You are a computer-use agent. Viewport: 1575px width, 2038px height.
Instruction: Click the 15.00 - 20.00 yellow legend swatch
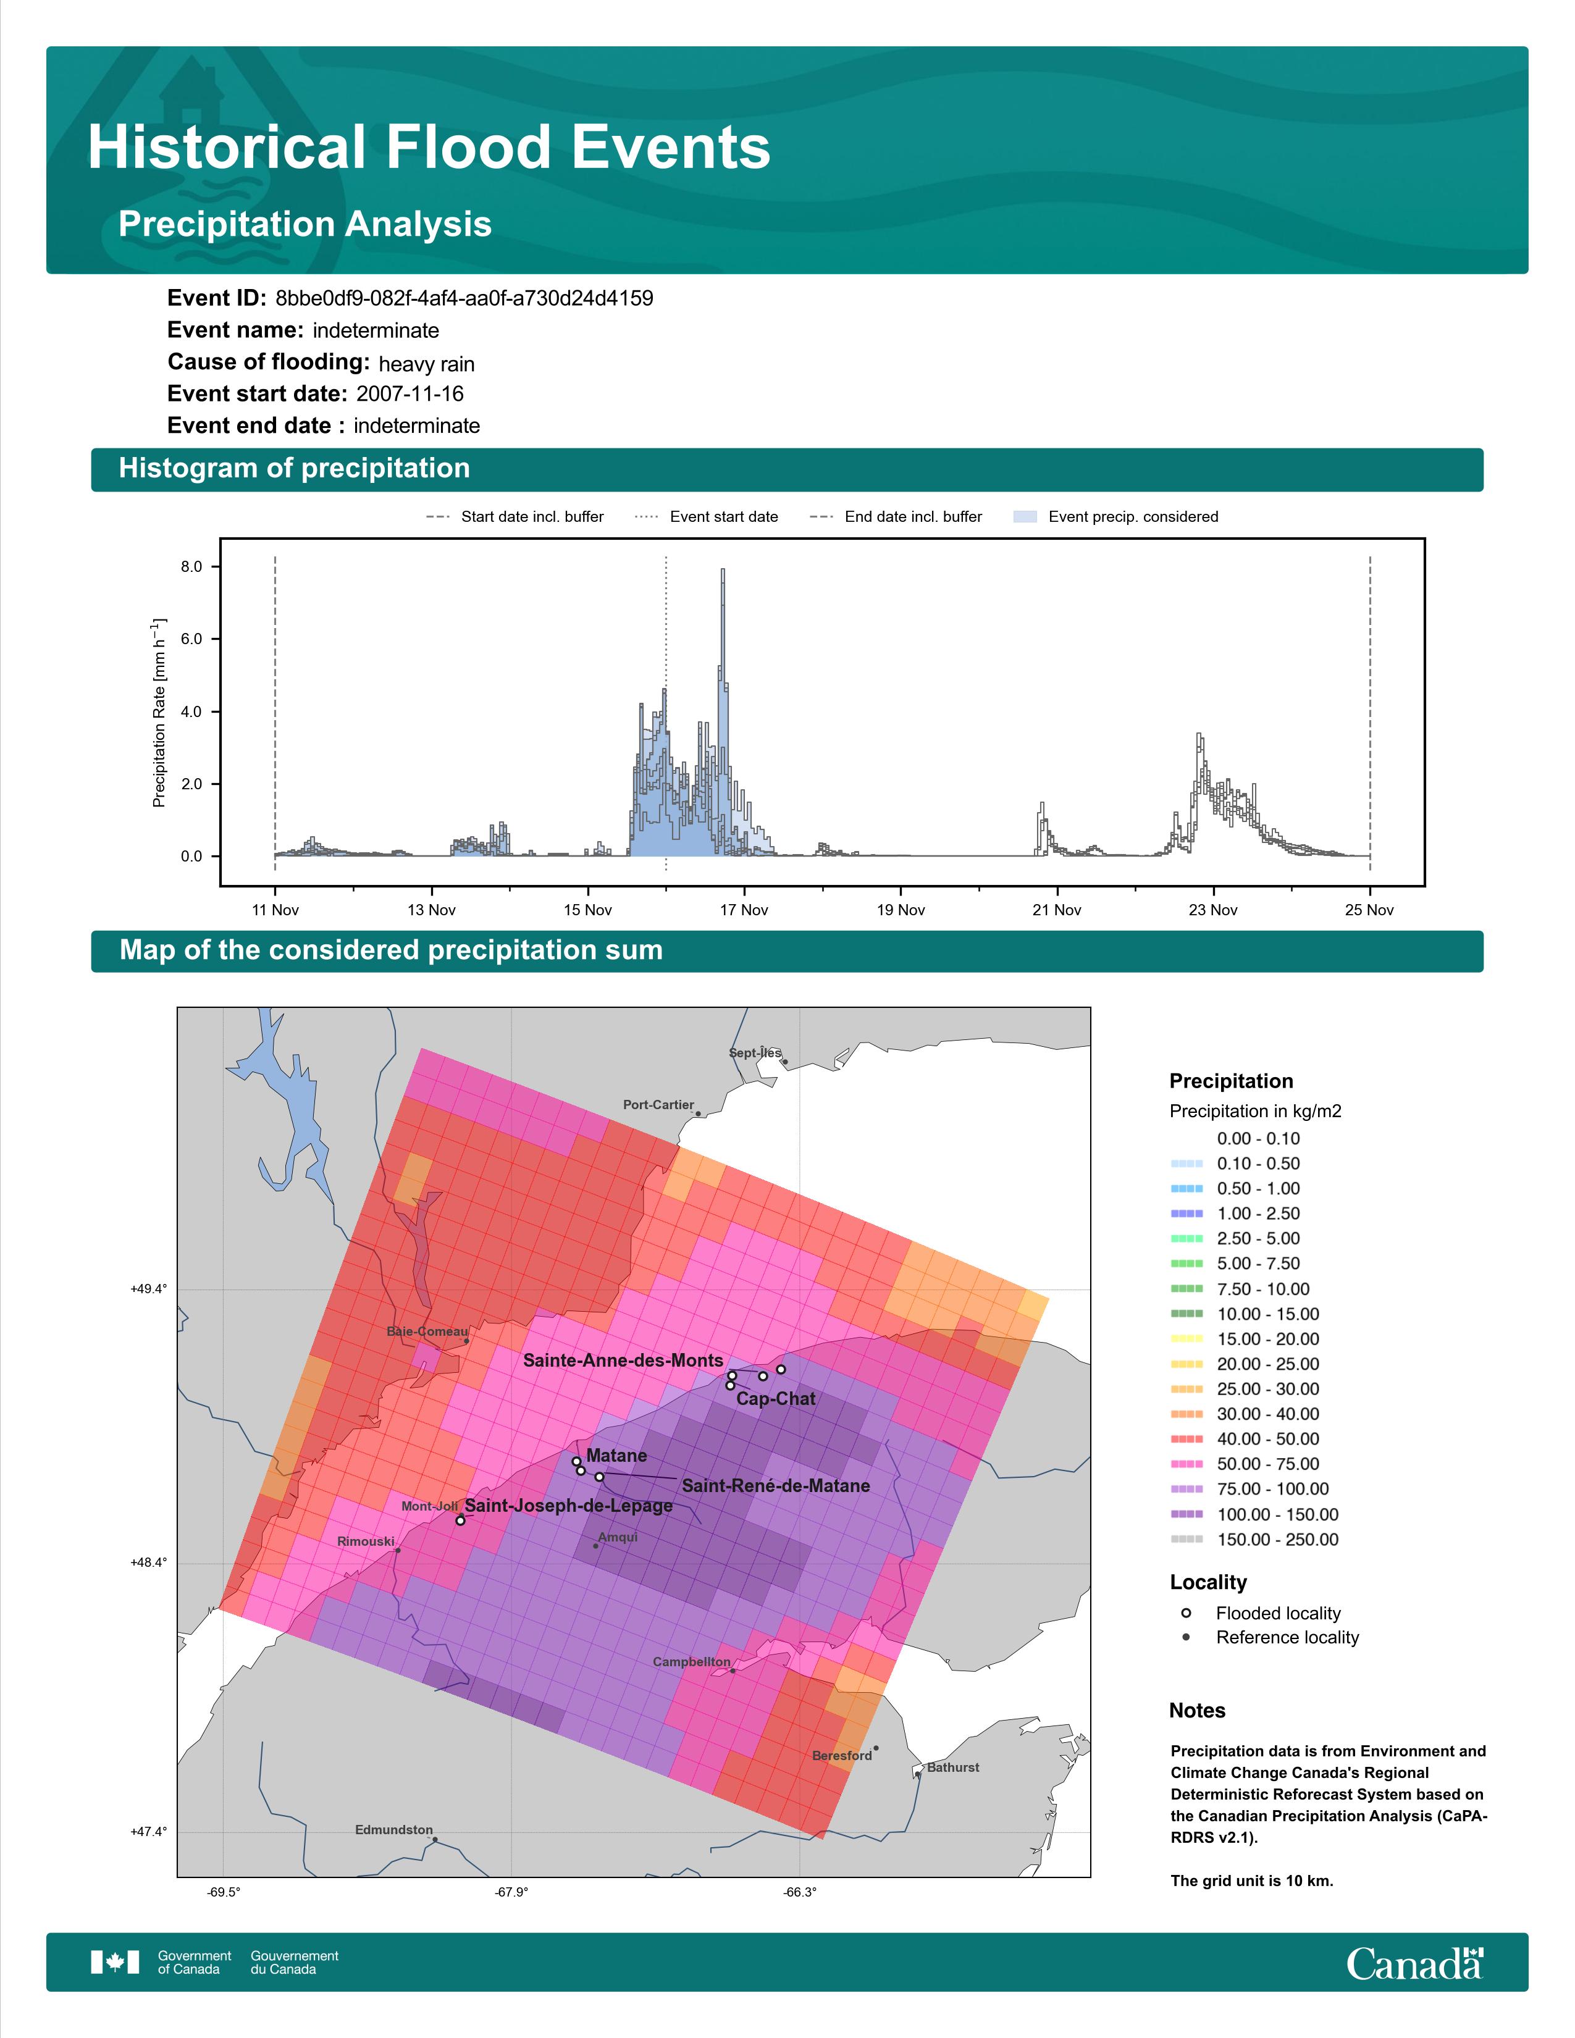pos(1186,1339)
